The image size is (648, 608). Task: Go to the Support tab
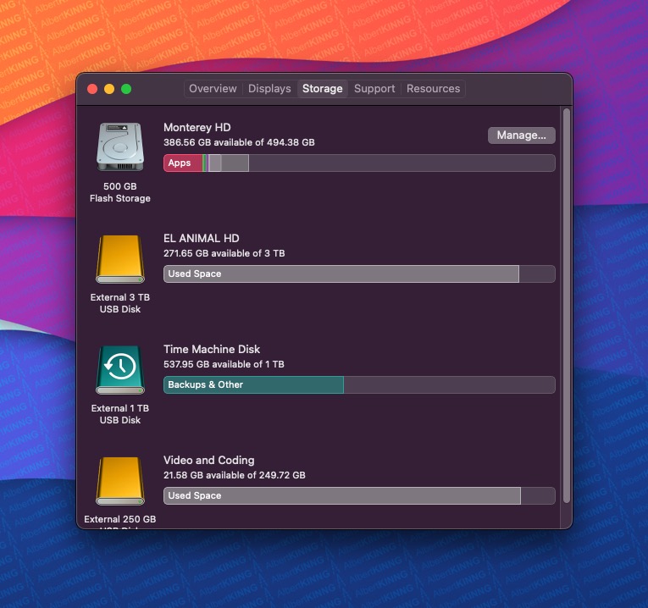click(374, 89)
